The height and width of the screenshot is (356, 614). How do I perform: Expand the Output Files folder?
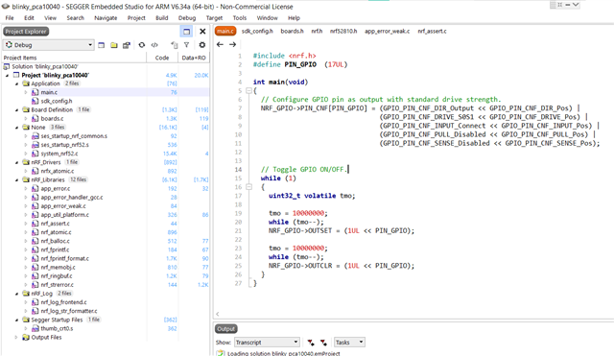[16, 337]
